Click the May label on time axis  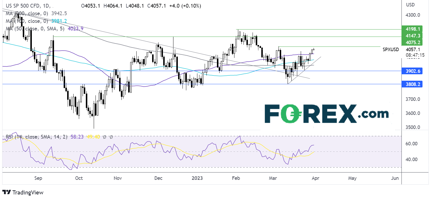(x=352, y=178)
